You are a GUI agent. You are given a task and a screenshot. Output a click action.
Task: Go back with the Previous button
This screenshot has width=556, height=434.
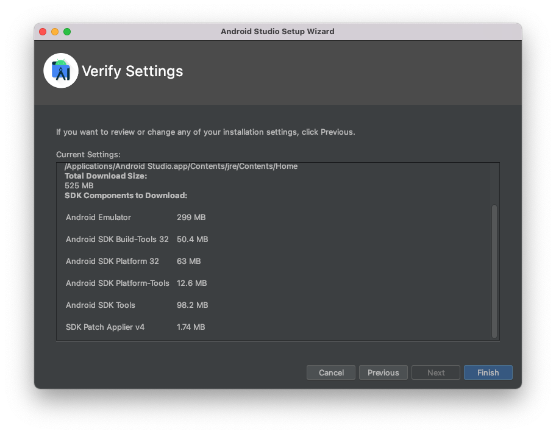383,372
